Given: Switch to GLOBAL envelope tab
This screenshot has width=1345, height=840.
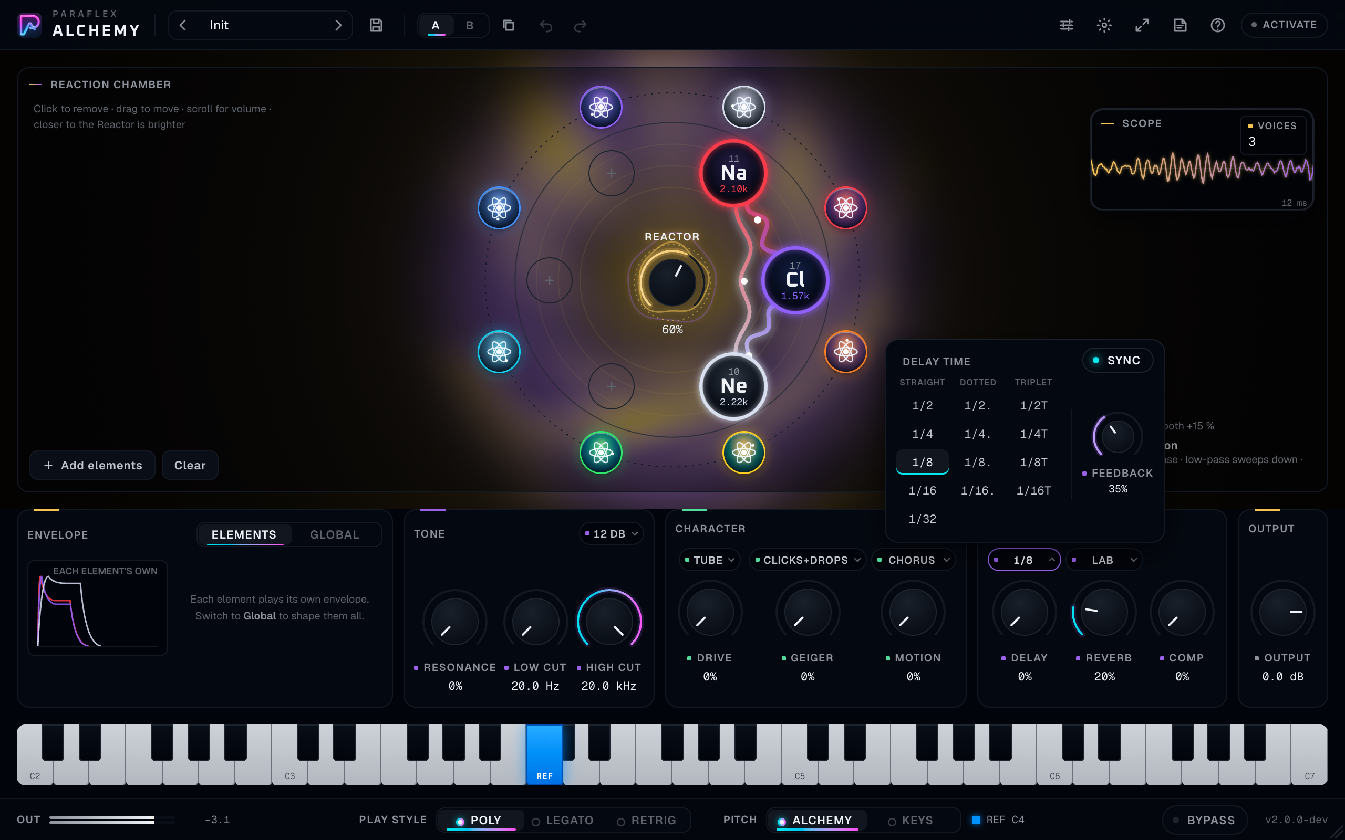Looking at the screenshot, I should [x=335, y=534].
